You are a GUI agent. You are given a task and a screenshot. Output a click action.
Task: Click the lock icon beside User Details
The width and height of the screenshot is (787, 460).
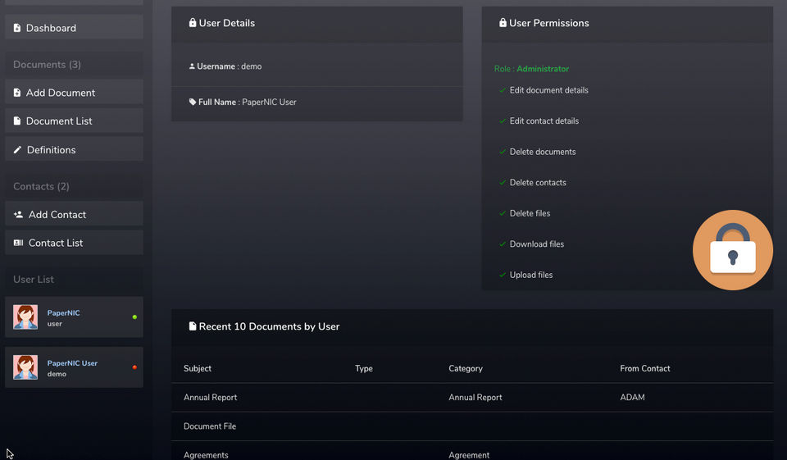click(x=193, y=23)
